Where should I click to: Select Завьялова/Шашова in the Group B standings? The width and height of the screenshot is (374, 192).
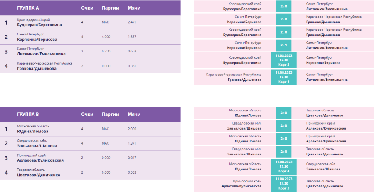tap(37, 146)
